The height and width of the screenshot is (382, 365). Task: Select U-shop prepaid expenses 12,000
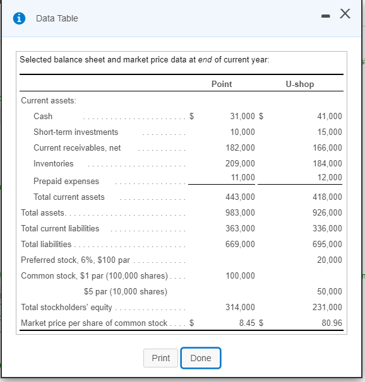(x=330, y=177)
